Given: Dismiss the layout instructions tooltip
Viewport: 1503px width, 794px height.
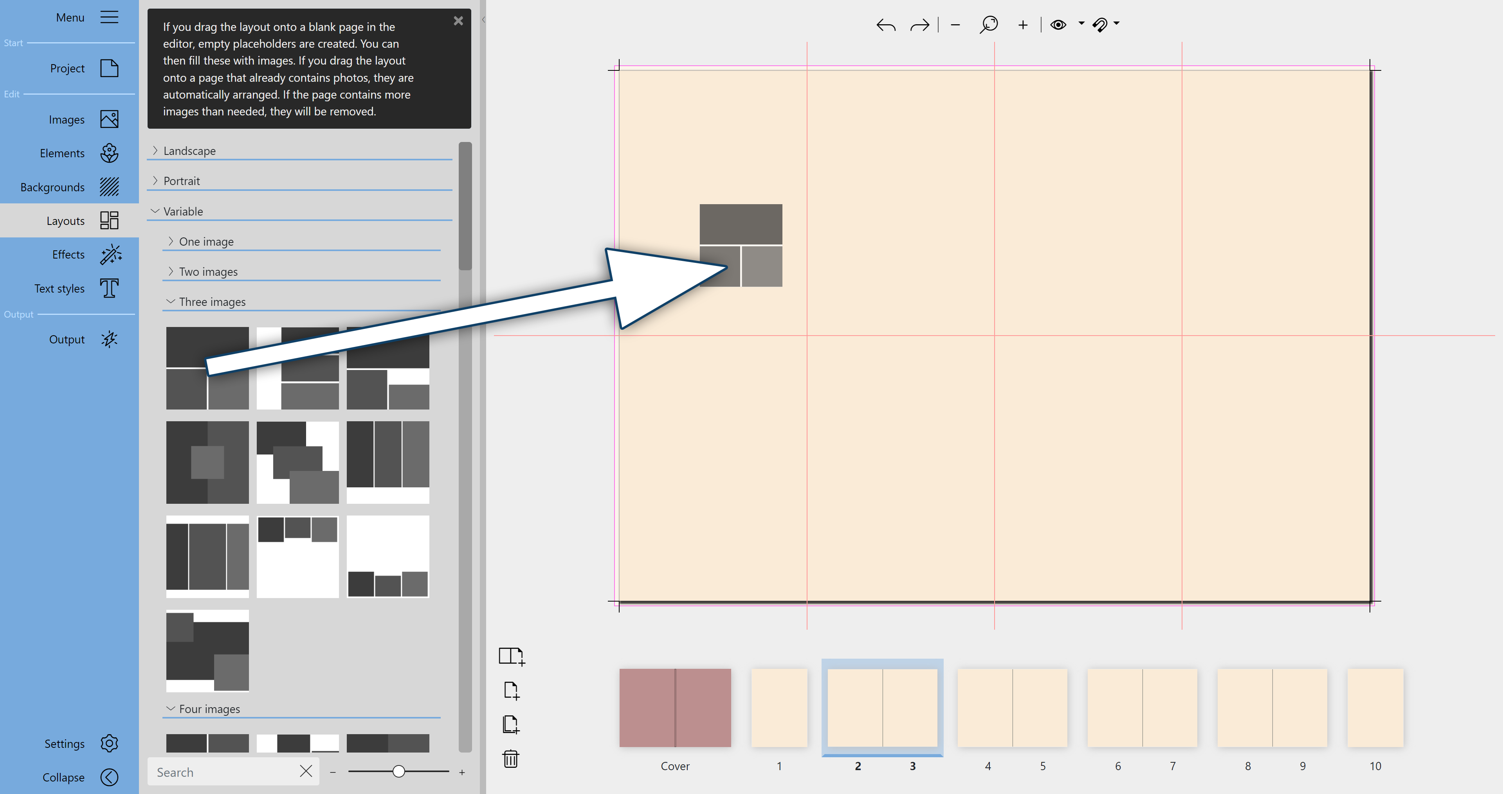Looking at the screenshot, I should pos(458,20).
